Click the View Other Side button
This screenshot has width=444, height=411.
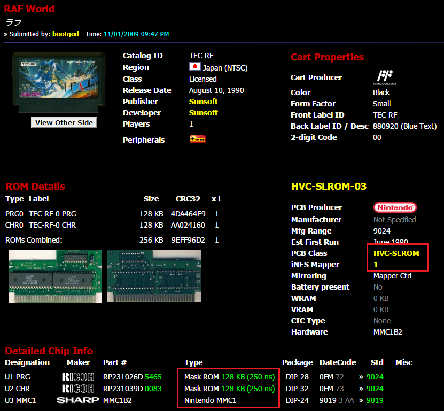coord(64,122)
